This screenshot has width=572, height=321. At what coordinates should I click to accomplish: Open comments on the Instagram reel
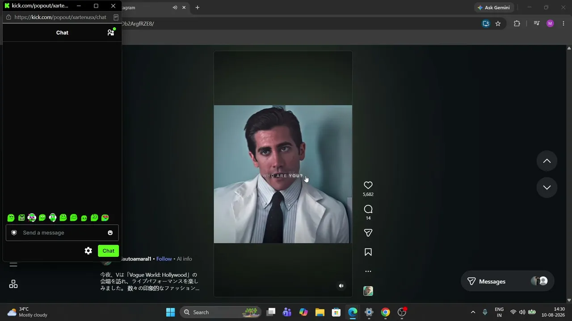pyautogui.click(x=368, y=209)
